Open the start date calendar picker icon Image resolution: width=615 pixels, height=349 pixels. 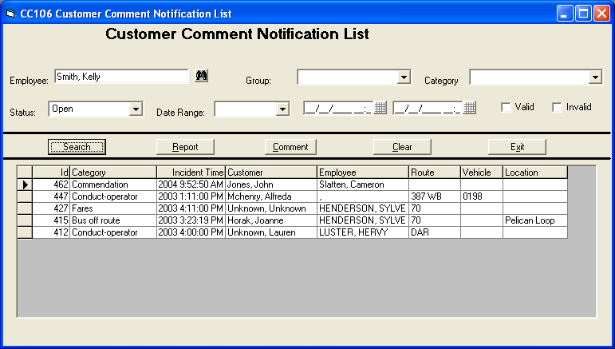pyautogui.click(x=380, y=108)
